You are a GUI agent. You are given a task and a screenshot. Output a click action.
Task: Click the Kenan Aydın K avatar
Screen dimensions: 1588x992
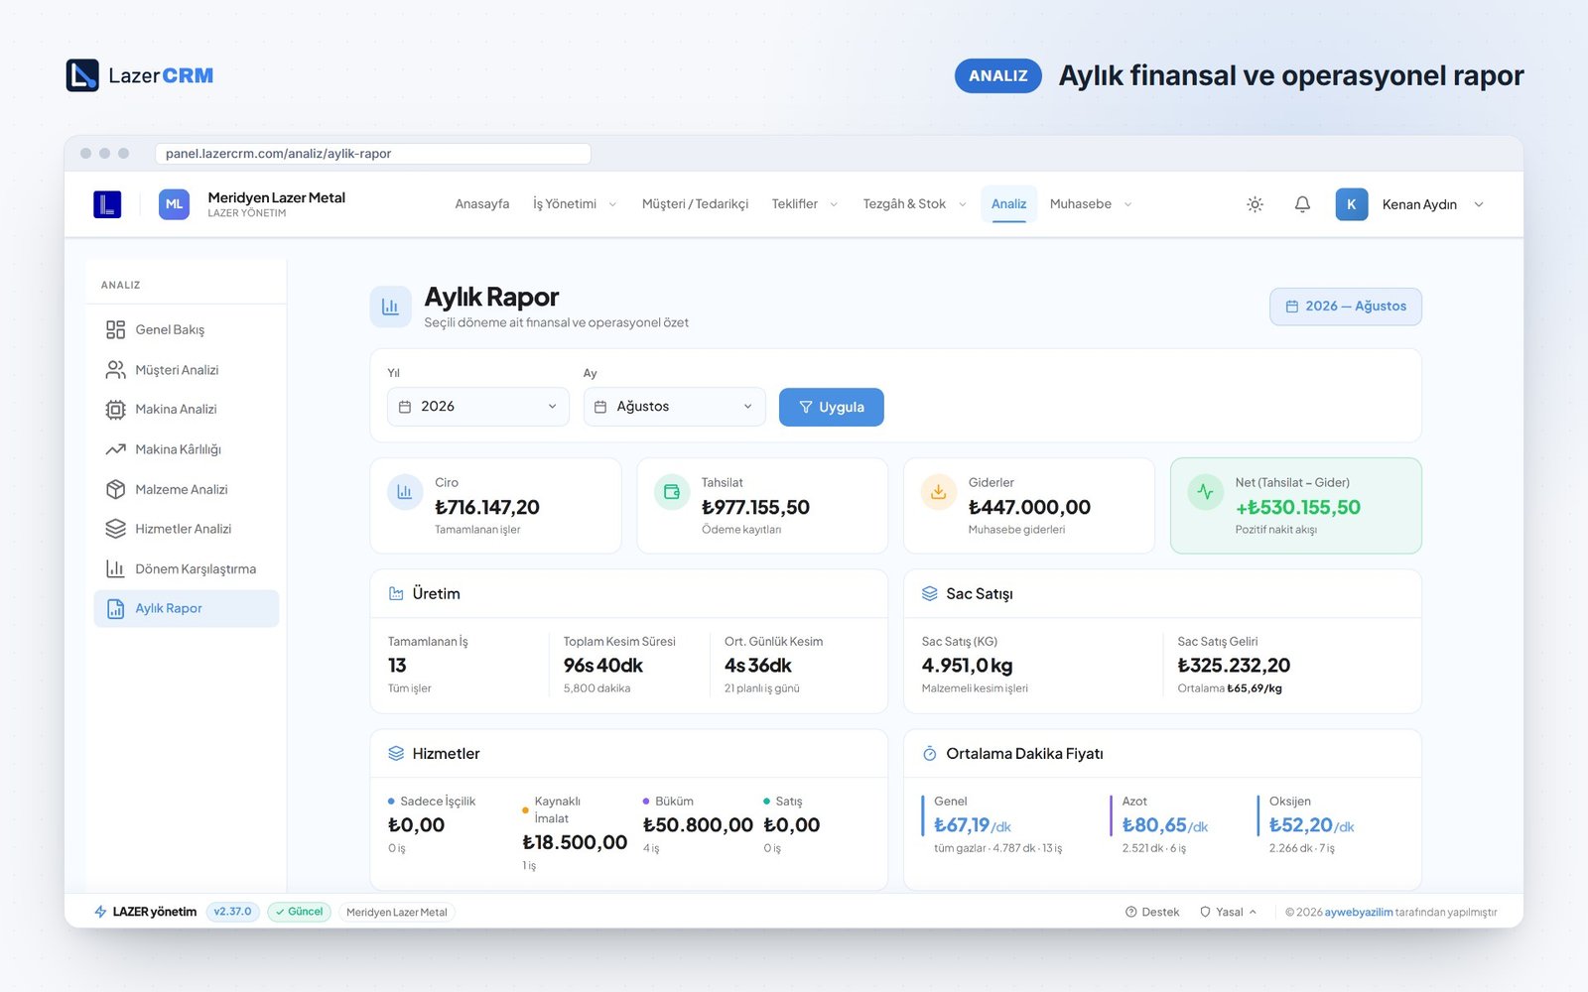(1351, 204)
